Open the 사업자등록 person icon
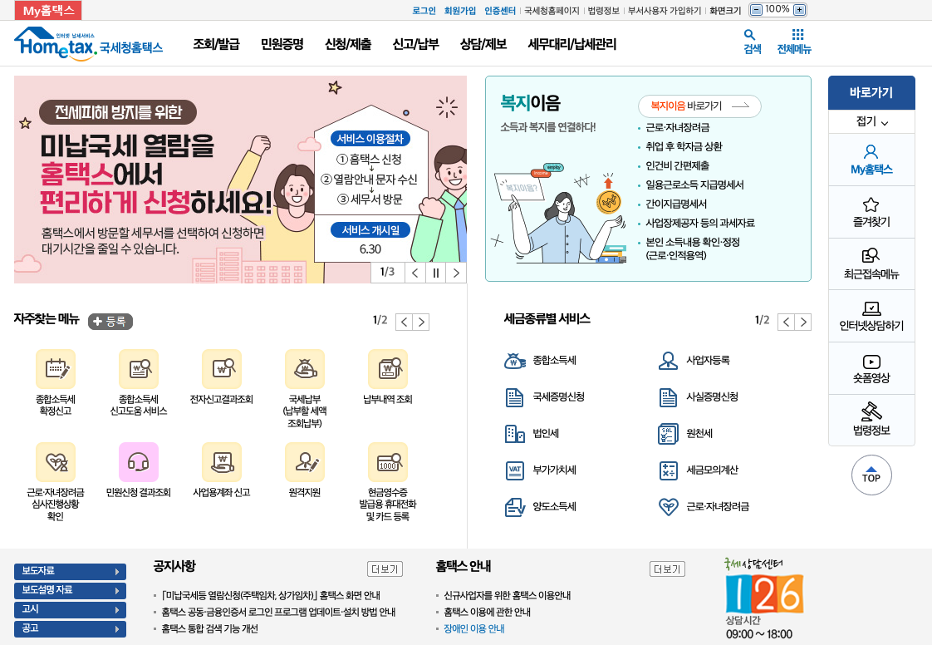 pyautogui.click(x=668, y=361)
